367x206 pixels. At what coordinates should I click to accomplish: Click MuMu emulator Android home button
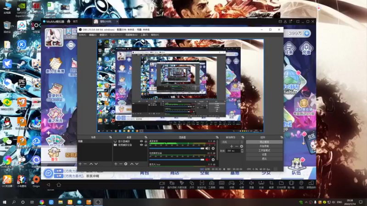pyautogui.click(x=59, y=185)
